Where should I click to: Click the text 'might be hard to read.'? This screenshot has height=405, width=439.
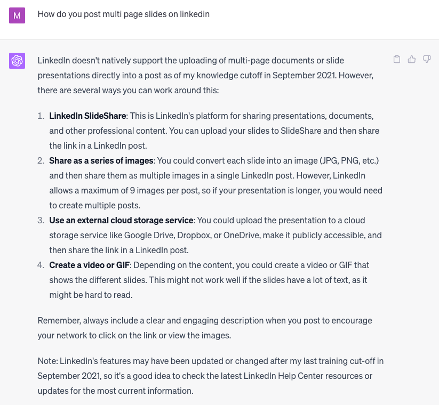tap(91, 295)
